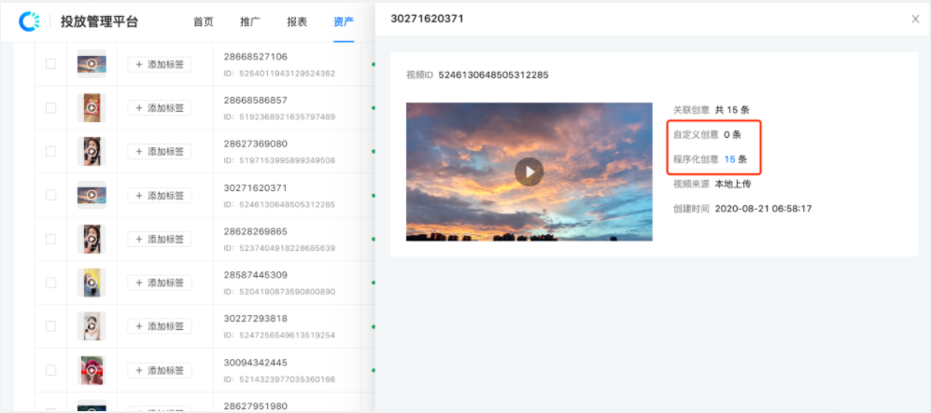Tick checkbox for row 28587445309

(51, 282)
